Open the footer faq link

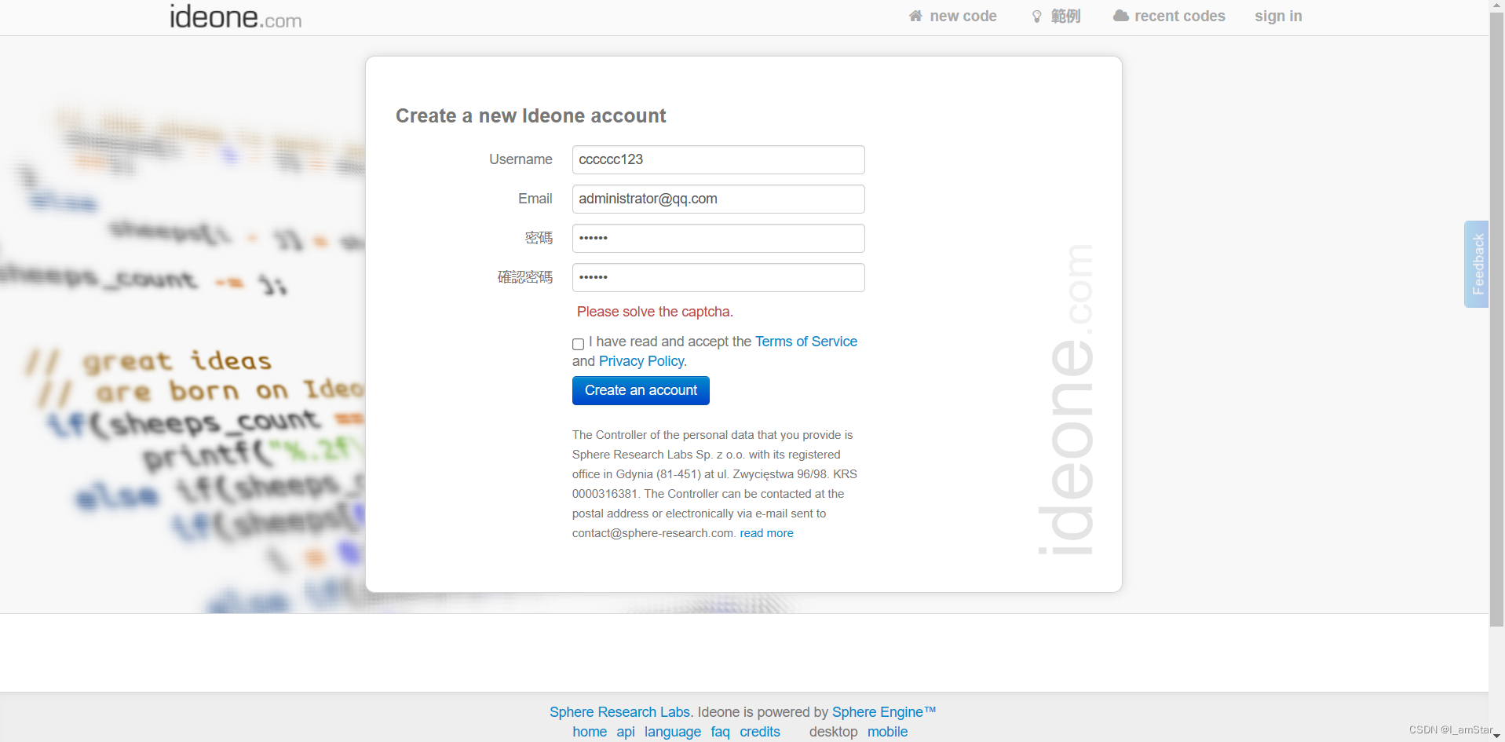coord(720,732)
